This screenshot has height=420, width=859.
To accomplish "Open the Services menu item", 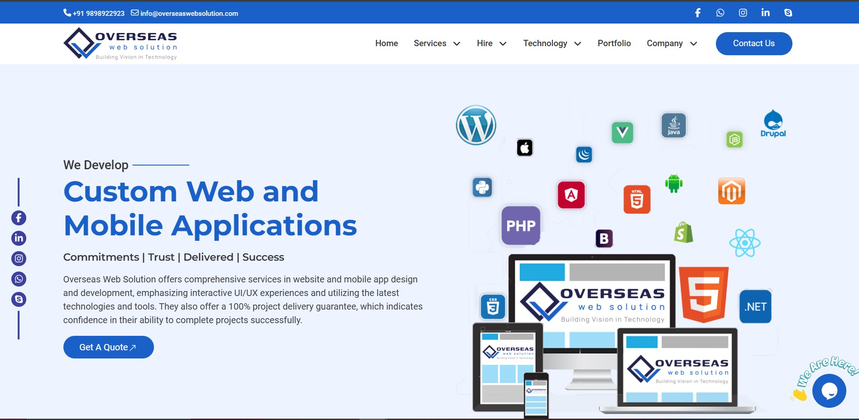I will (430, 43).
